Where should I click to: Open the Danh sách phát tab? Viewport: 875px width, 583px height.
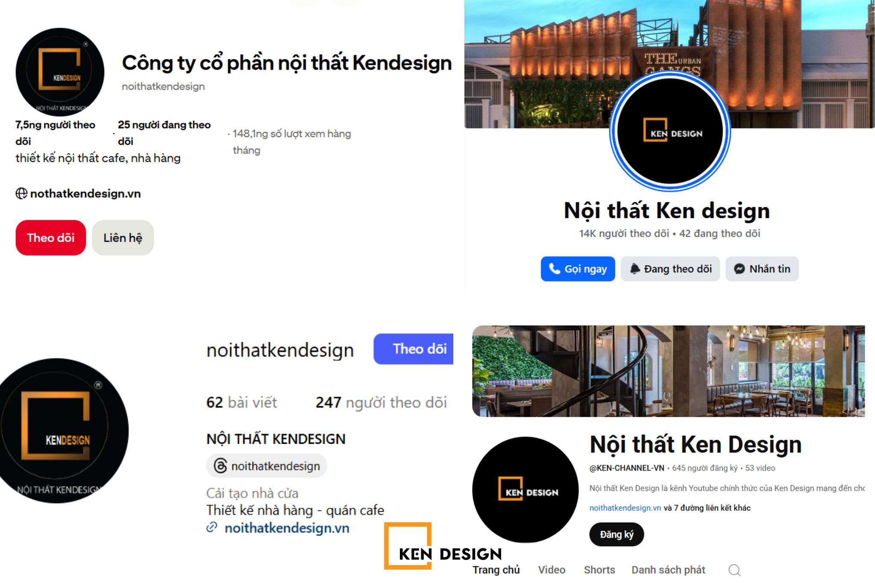click(668, 570)
